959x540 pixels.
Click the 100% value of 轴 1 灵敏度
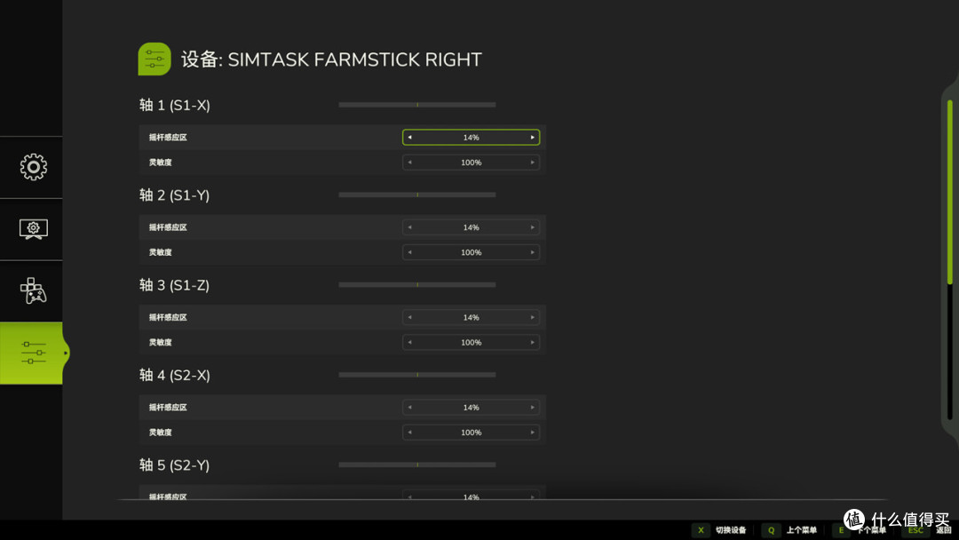coord(471,163)
